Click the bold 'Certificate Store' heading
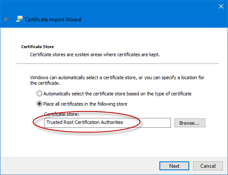The width and height of the screenshot is (228, 175). click(38, 46)
